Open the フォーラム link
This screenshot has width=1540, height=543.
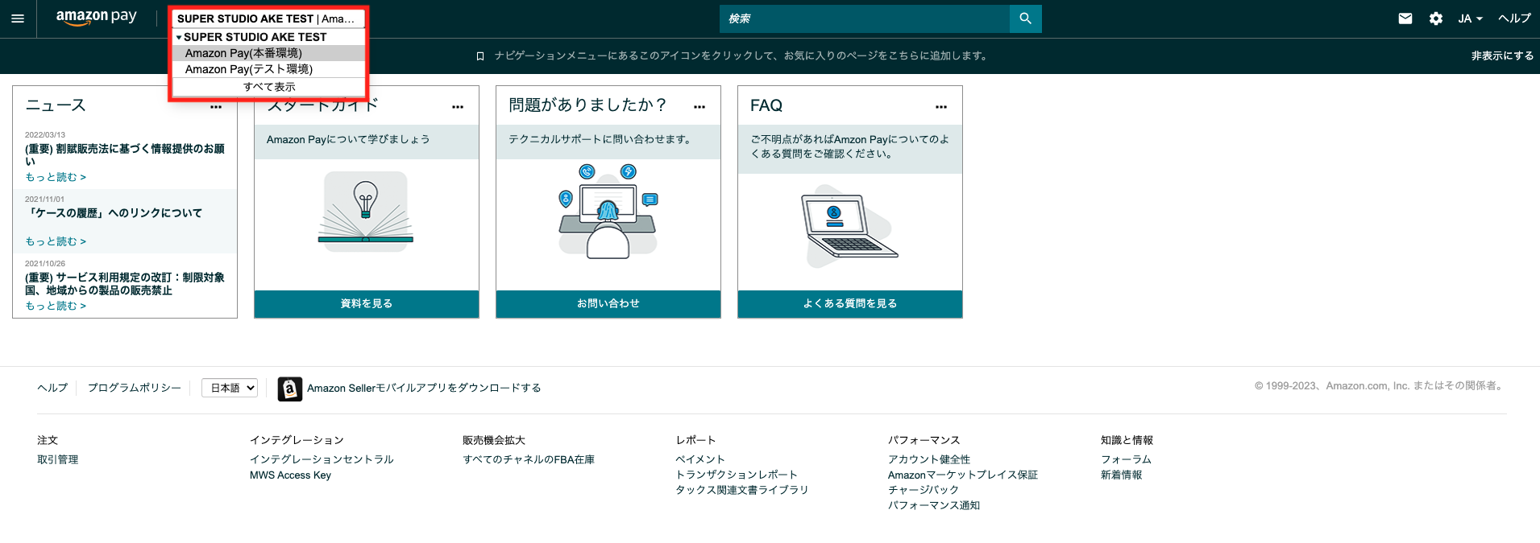1126,459
